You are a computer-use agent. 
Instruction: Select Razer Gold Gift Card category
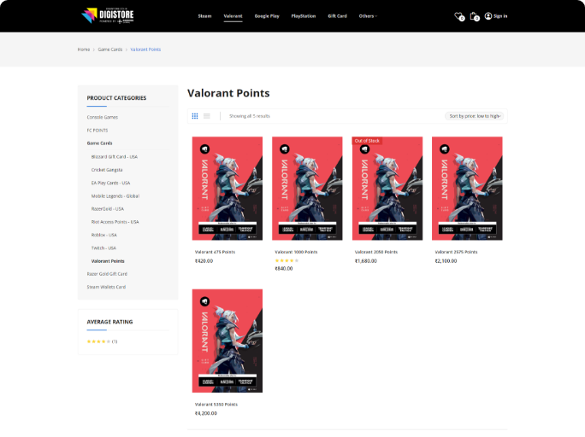coord(107,274)
